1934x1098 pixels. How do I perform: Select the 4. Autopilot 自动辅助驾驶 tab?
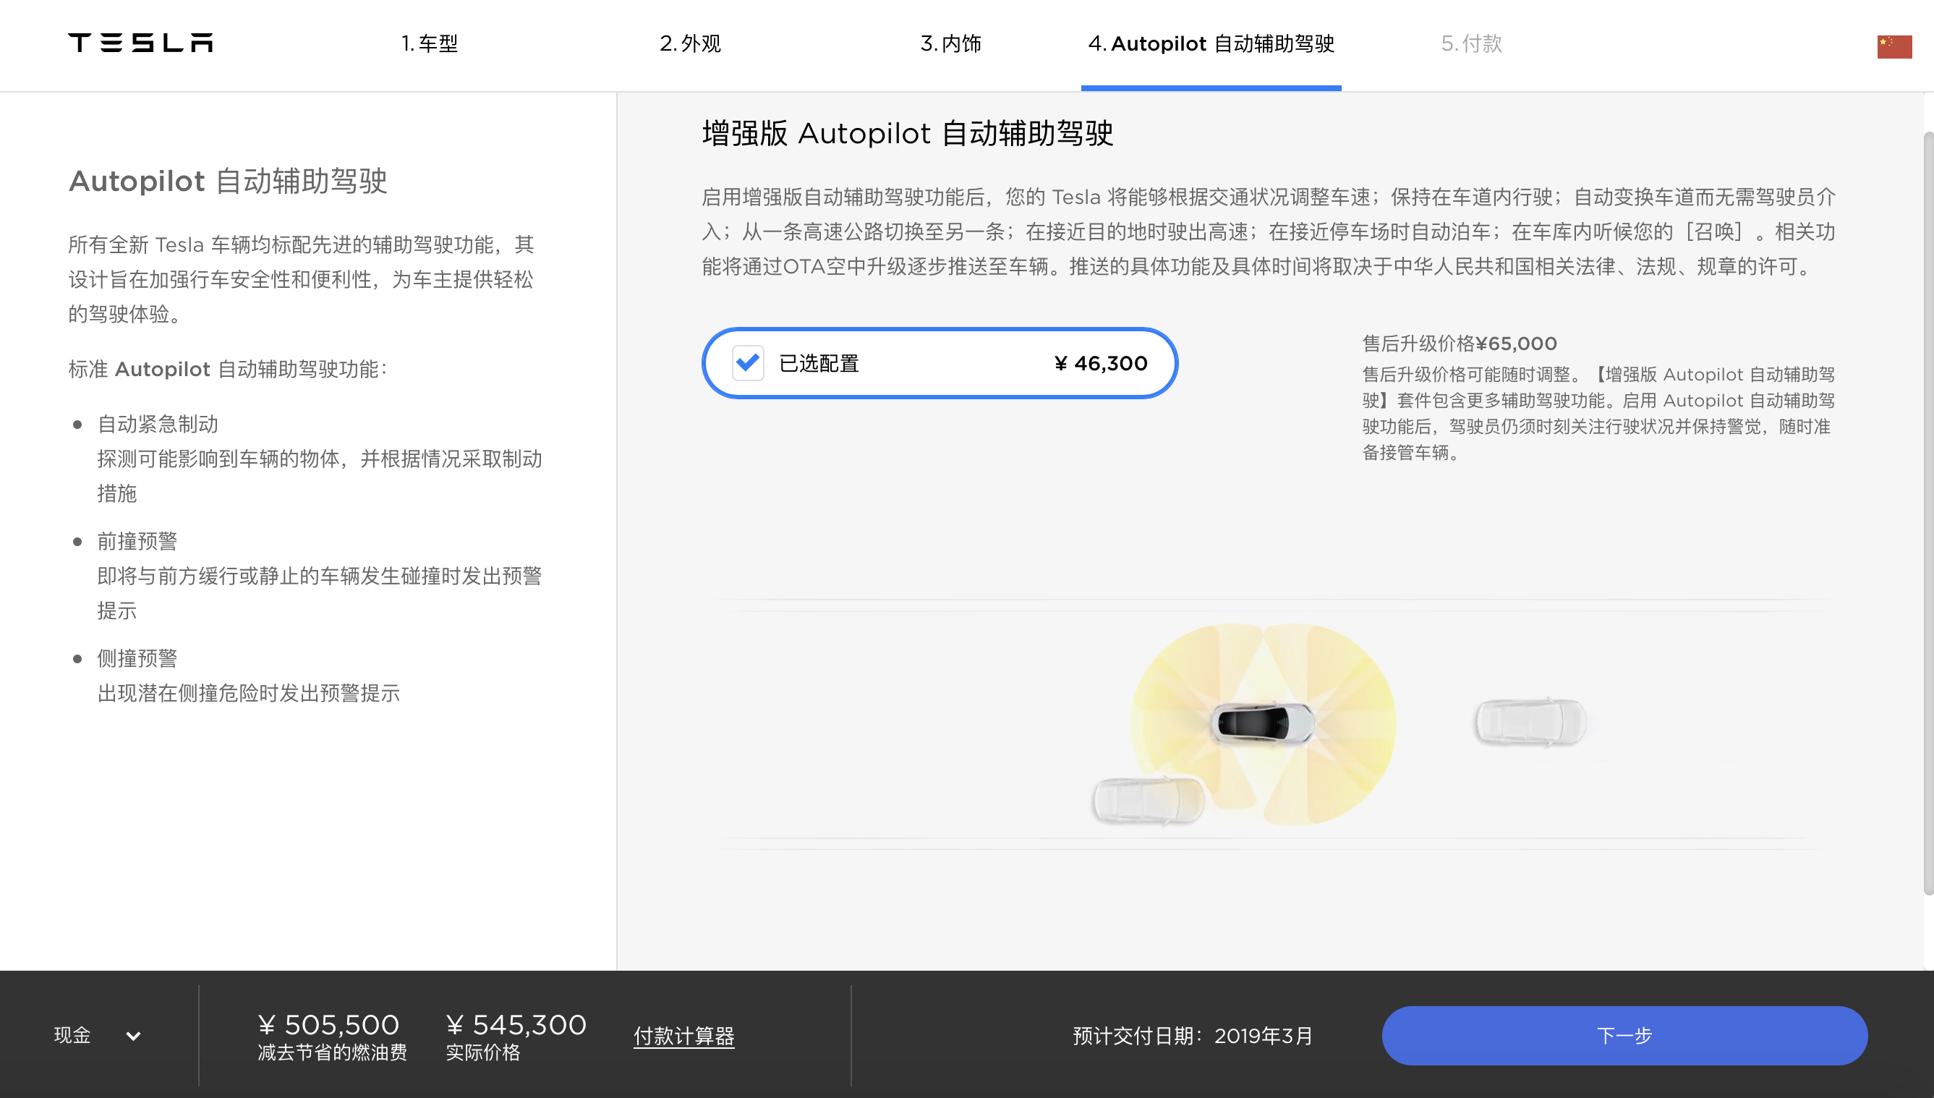(1211, 43)
